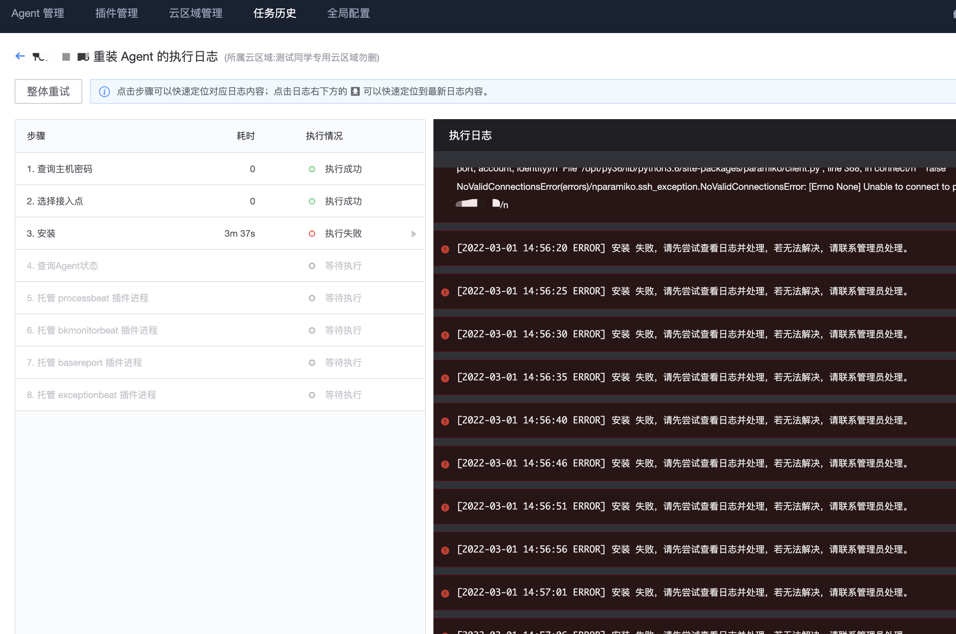Viewport: 956px width, 634px height.
Task: Click the error icon beside the 14:56:20 log
Action: 445,249
